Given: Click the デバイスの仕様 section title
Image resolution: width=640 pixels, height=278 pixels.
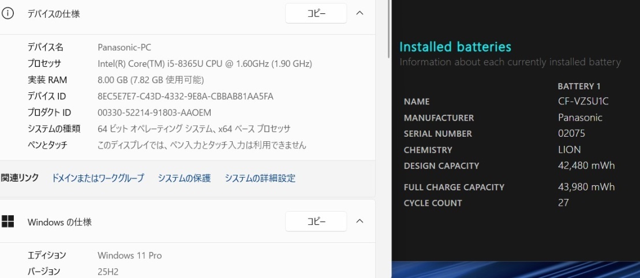Looking at the screenshot, I should tap(54, 14).
